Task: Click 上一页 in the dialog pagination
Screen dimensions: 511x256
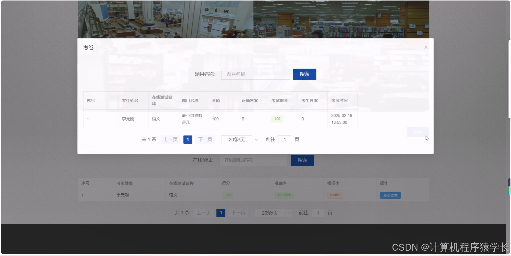Action: [x=170, y=139]
